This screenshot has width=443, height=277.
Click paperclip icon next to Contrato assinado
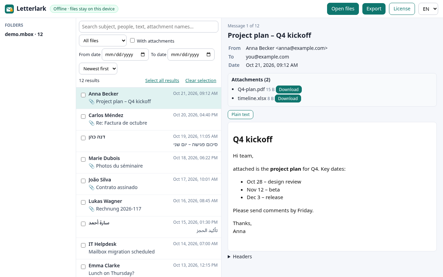[91, 187]
